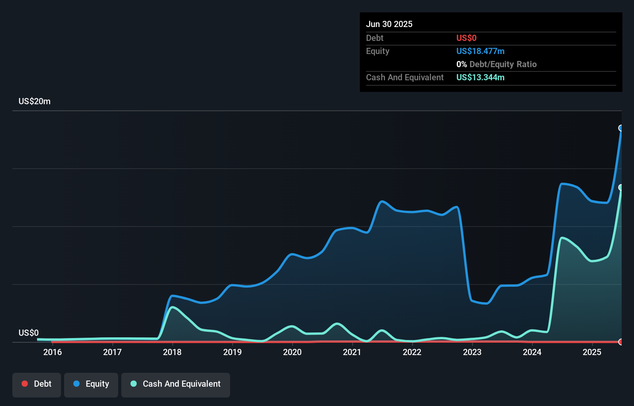Click the 2016 x-axis label
The height and width of the screenshot is (406, 634).
[53, 352]
